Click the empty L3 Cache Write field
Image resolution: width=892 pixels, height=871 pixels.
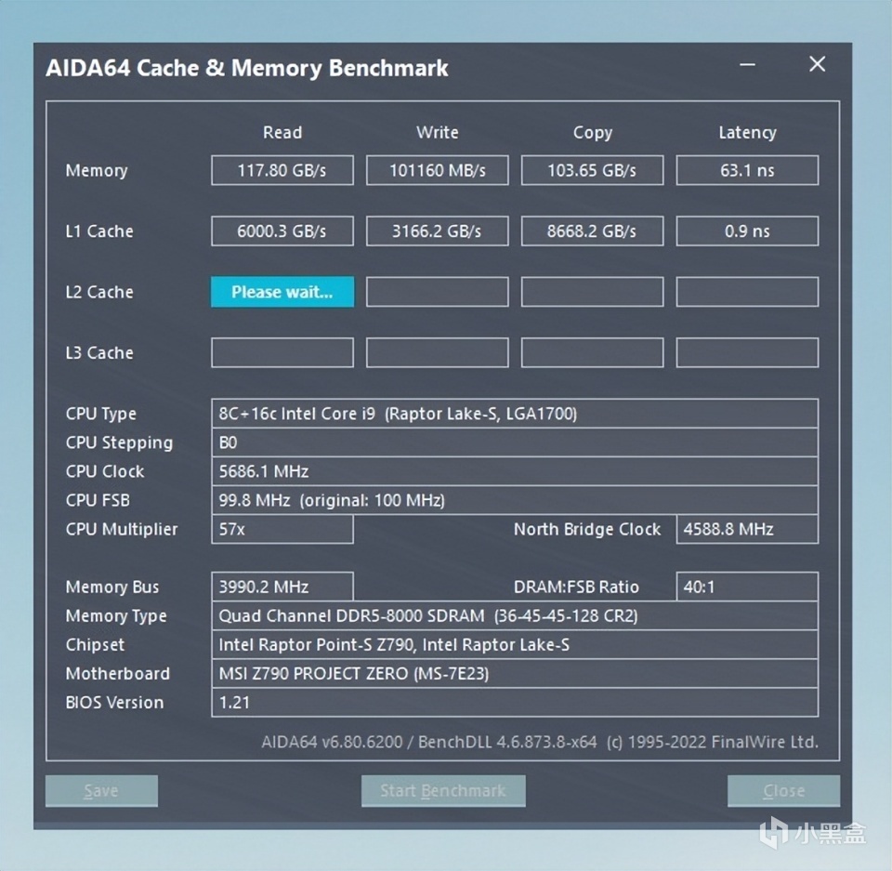coord(437,352)
